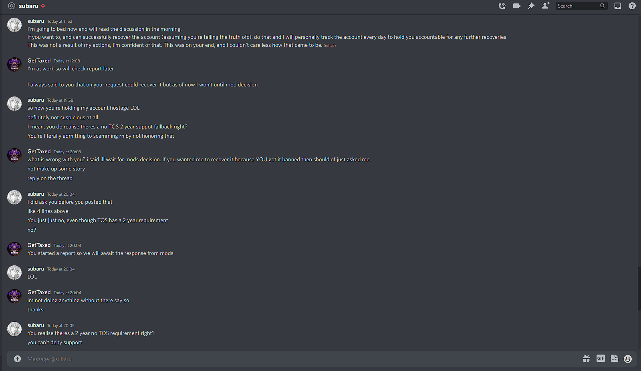The height and width of the screenshot is (371, 641).
Task: Add friends to this DM
Action: coord(546,6)
